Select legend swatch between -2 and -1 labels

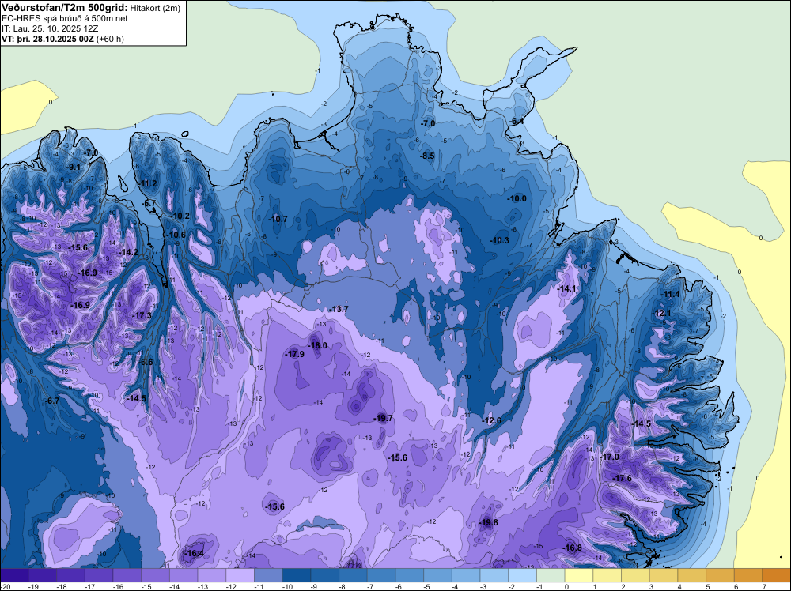(x=523, y=575)
